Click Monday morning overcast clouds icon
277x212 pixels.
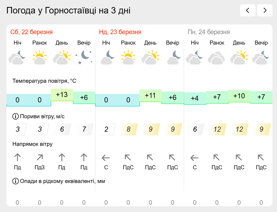coord(217,58)
